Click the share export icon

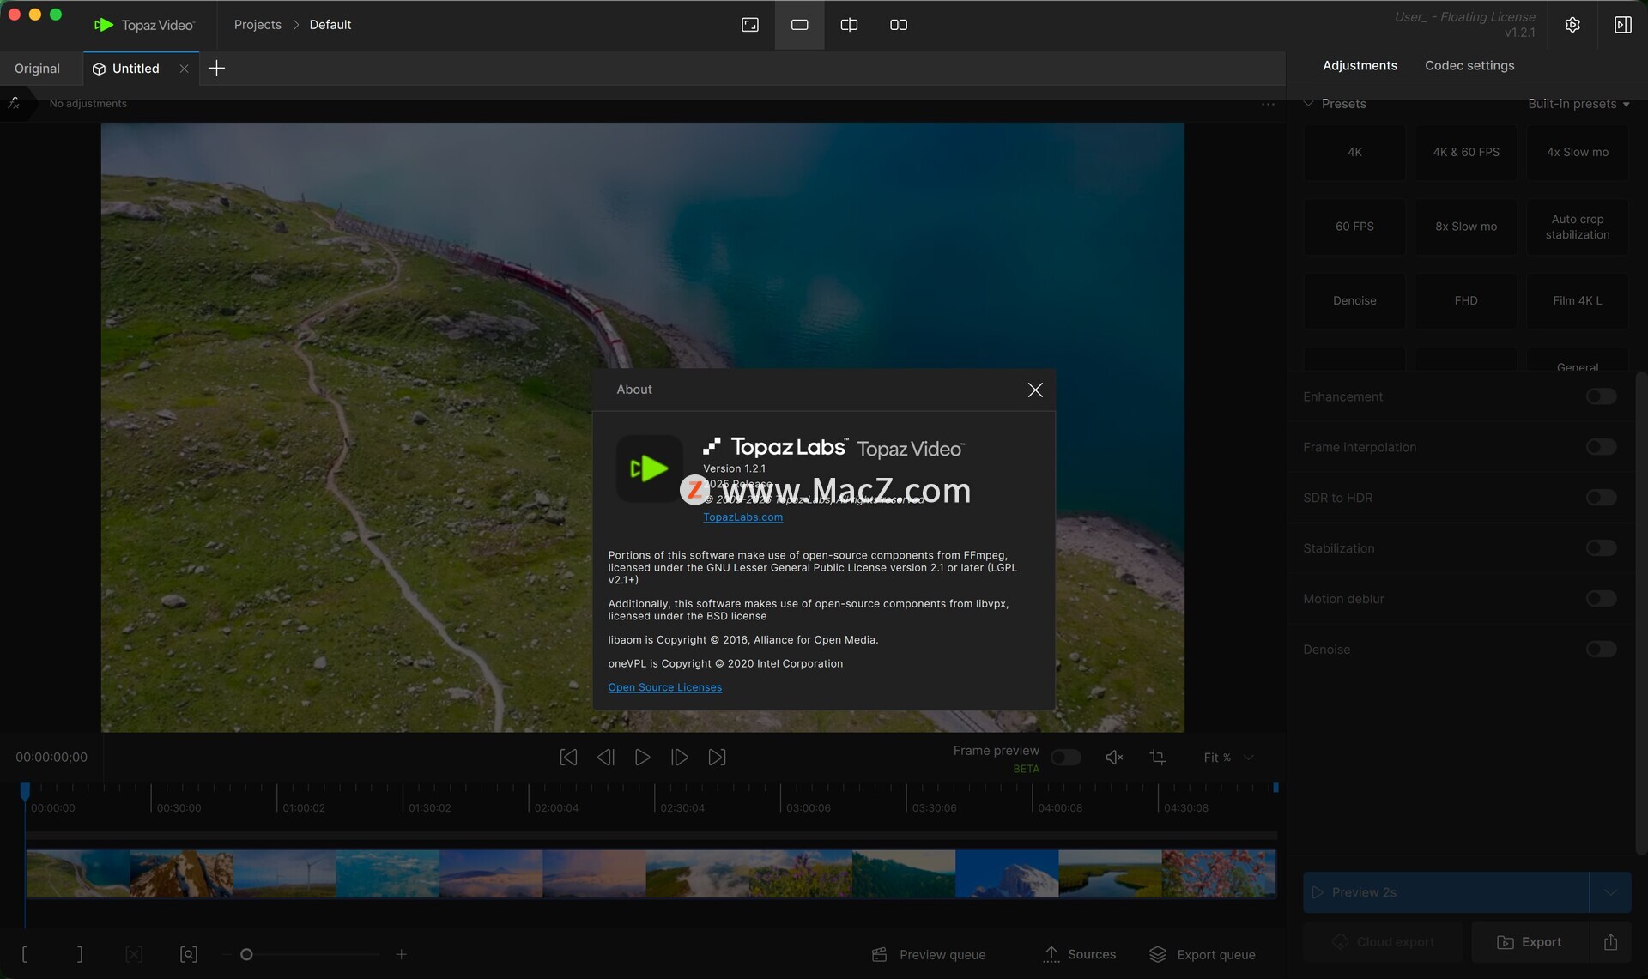[x=1610, y=941]
